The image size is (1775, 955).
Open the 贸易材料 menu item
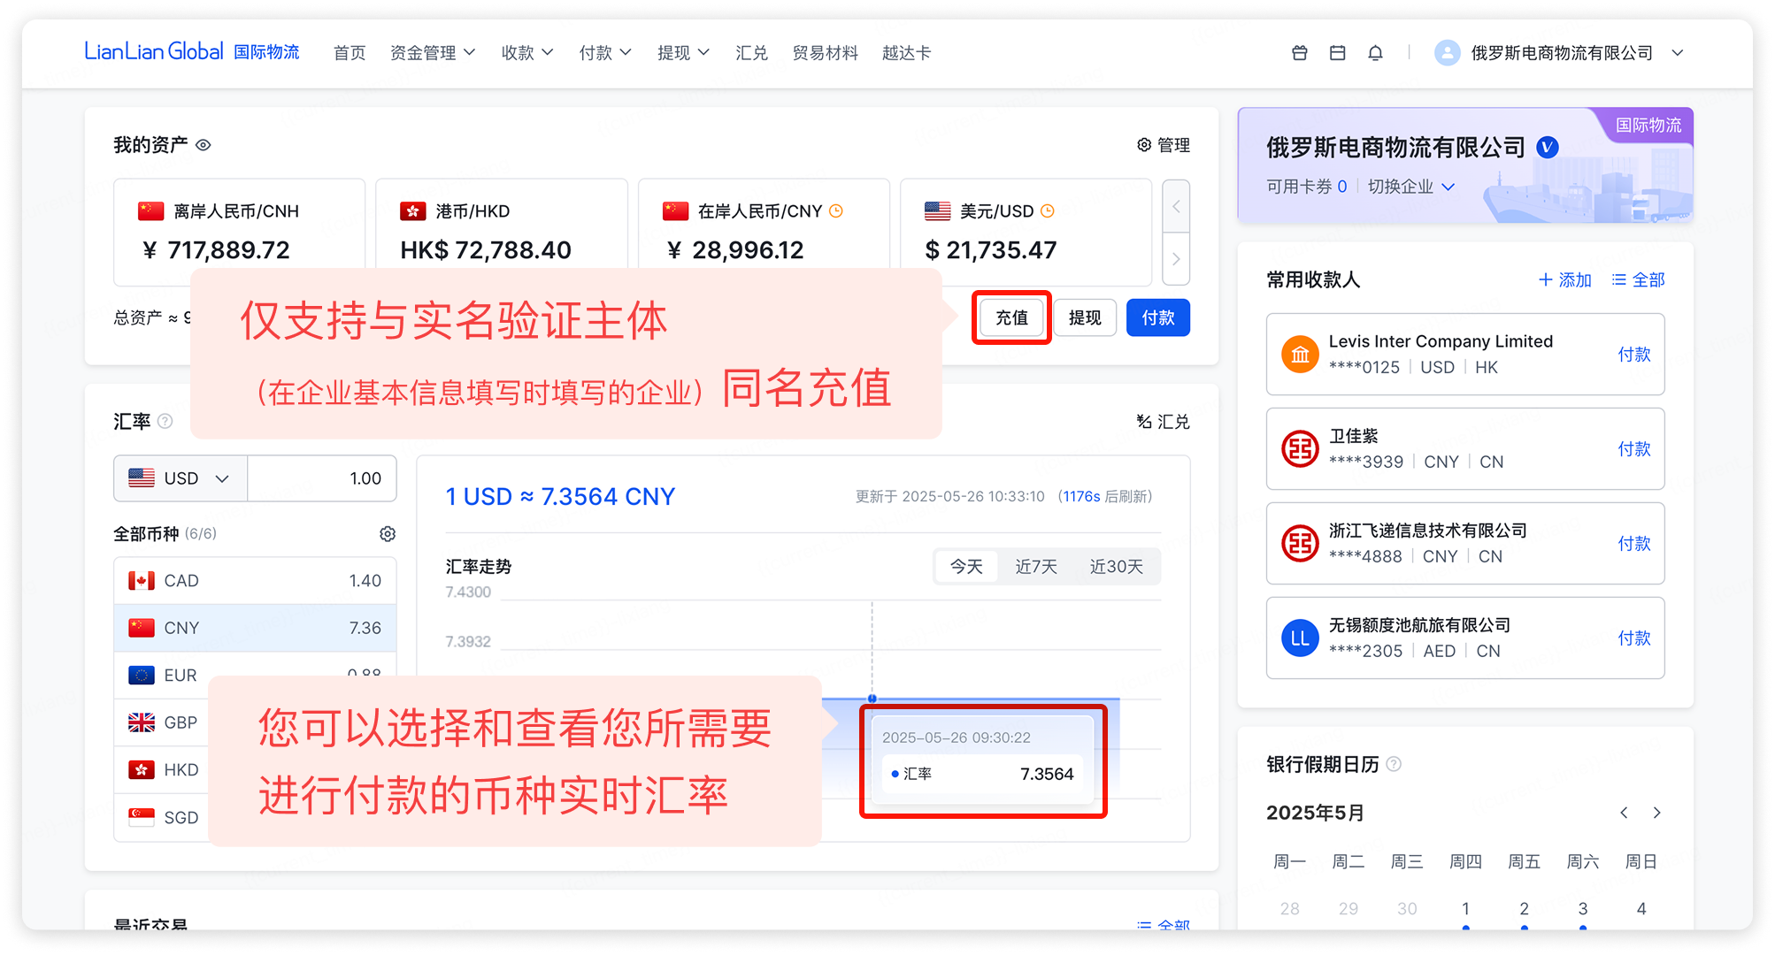825,53
